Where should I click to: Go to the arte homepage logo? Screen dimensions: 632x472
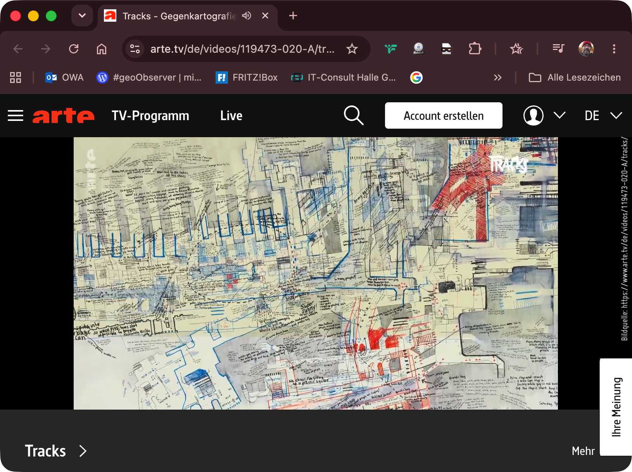click(64, 115)
